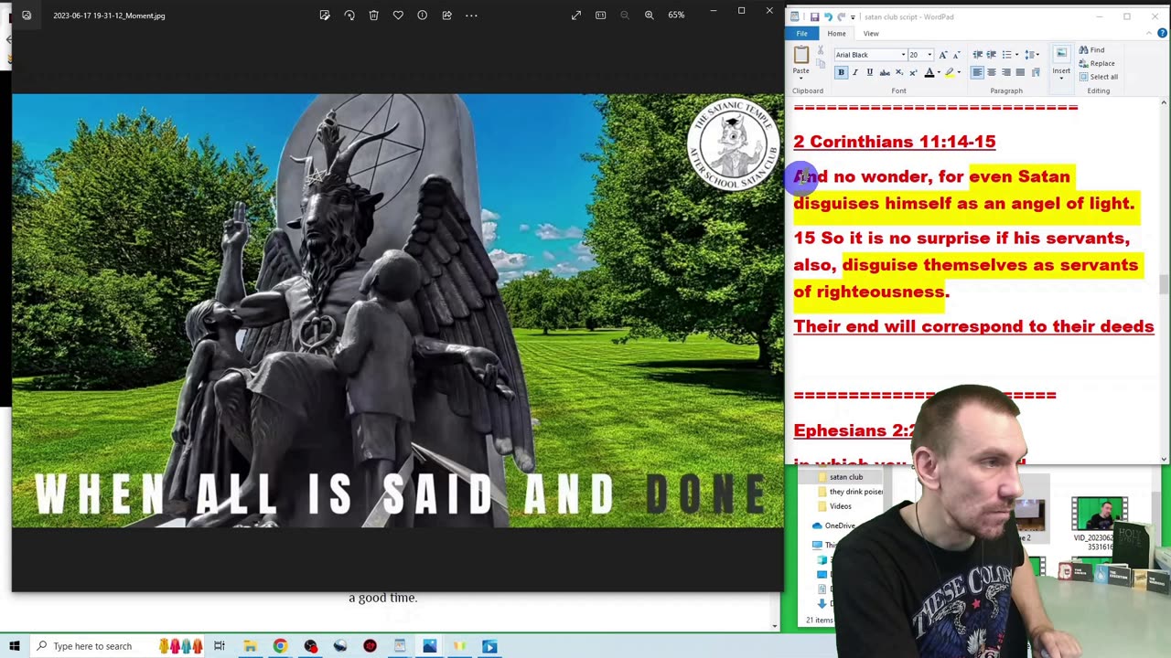Select the 'satan club' folder in Explorer
Screen dimensions: 1171x658
pyautogui.click(x=845, y=477)
